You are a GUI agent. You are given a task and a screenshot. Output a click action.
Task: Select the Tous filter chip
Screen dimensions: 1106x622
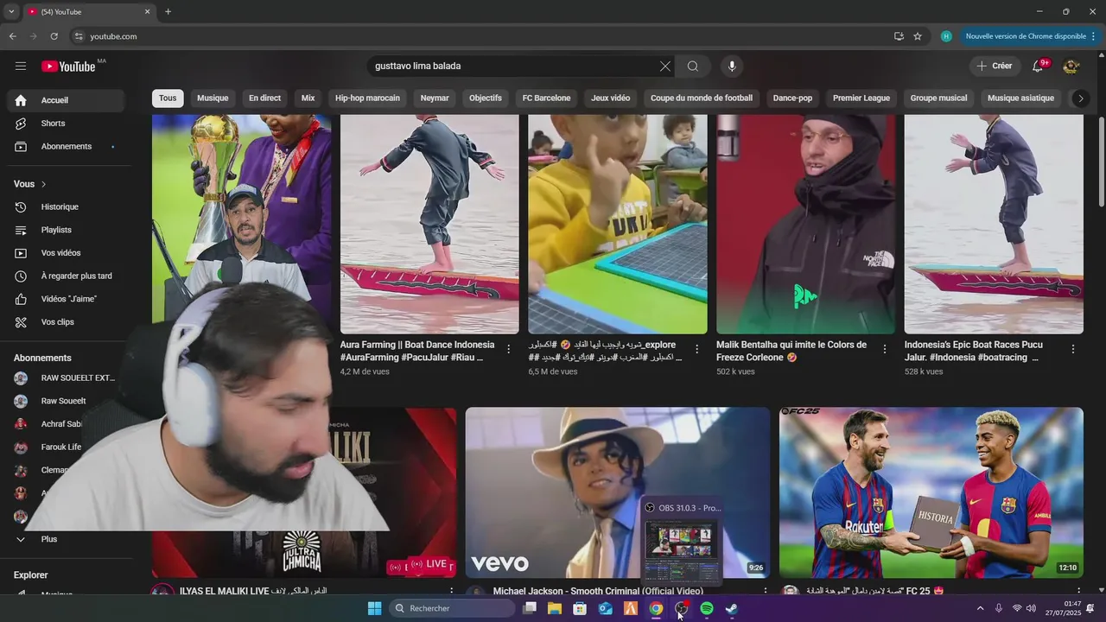(x=168, y=98)
